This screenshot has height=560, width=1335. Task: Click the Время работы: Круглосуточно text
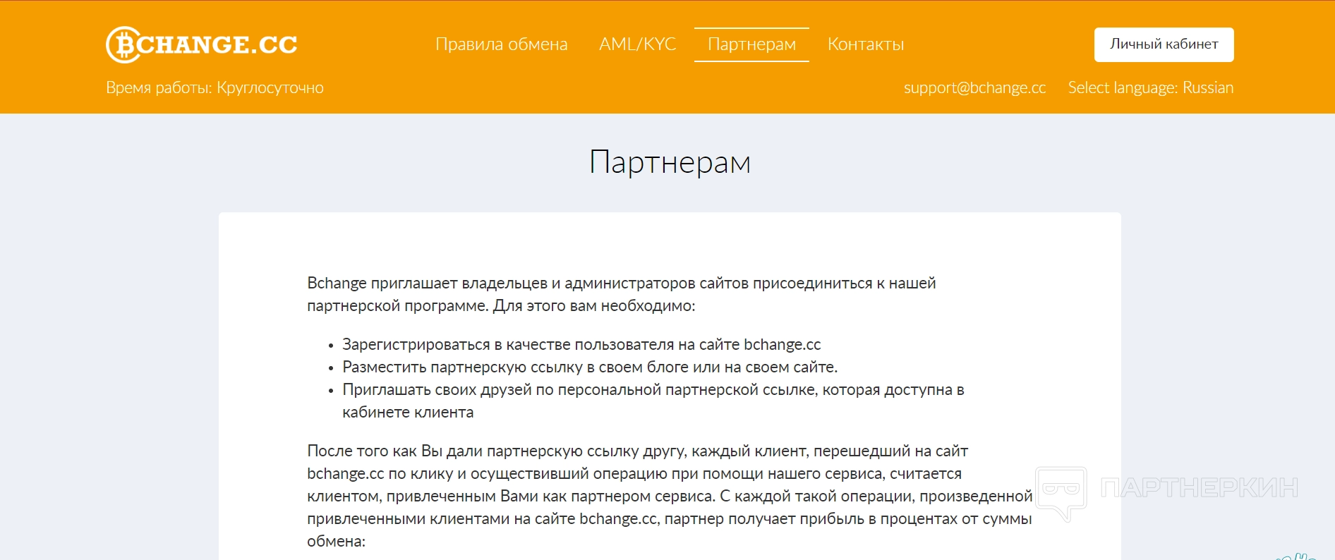(215, 87)
